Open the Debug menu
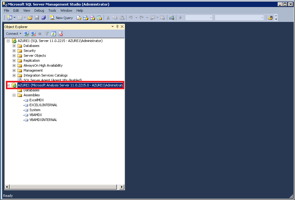The height and width of the screenshot is (200, 295). [x=39, y=10]
